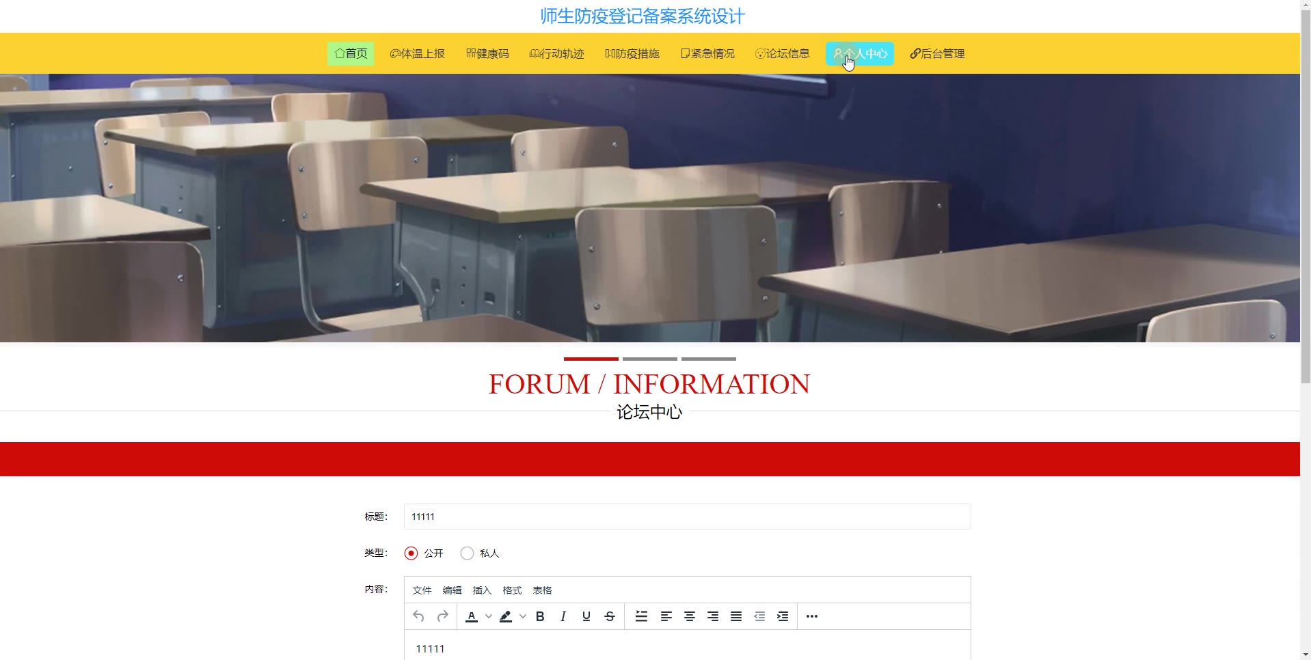Click the site title 师生防疫登记备案系统设计

tap(643, 16)
